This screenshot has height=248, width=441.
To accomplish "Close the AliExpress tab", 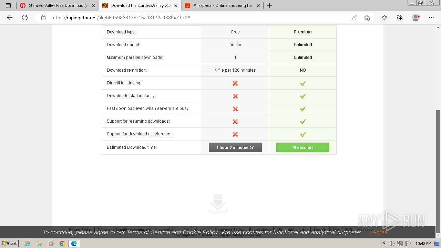I will (x=258, y=6).
